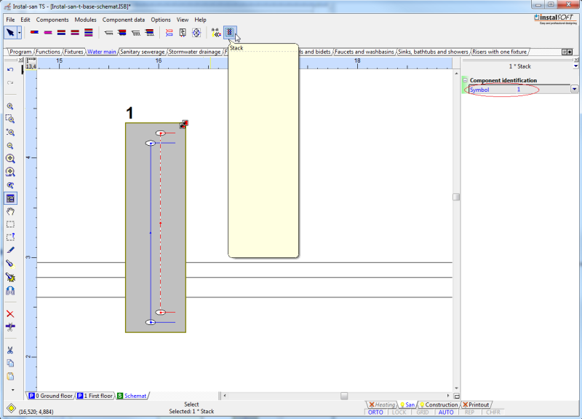Open the pointer tool dropdown arrow
The width and height of the screenshot is (582, 419).
(20, 33)
